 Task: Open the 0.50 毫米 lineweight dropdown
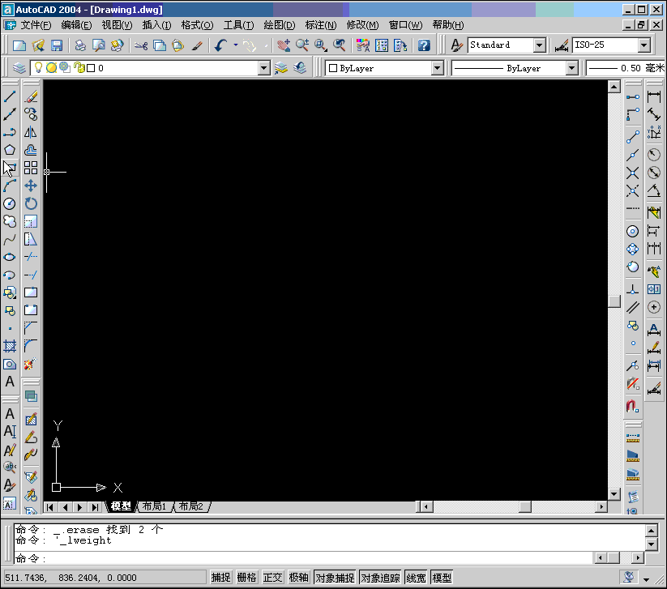[x=626, y=68]
